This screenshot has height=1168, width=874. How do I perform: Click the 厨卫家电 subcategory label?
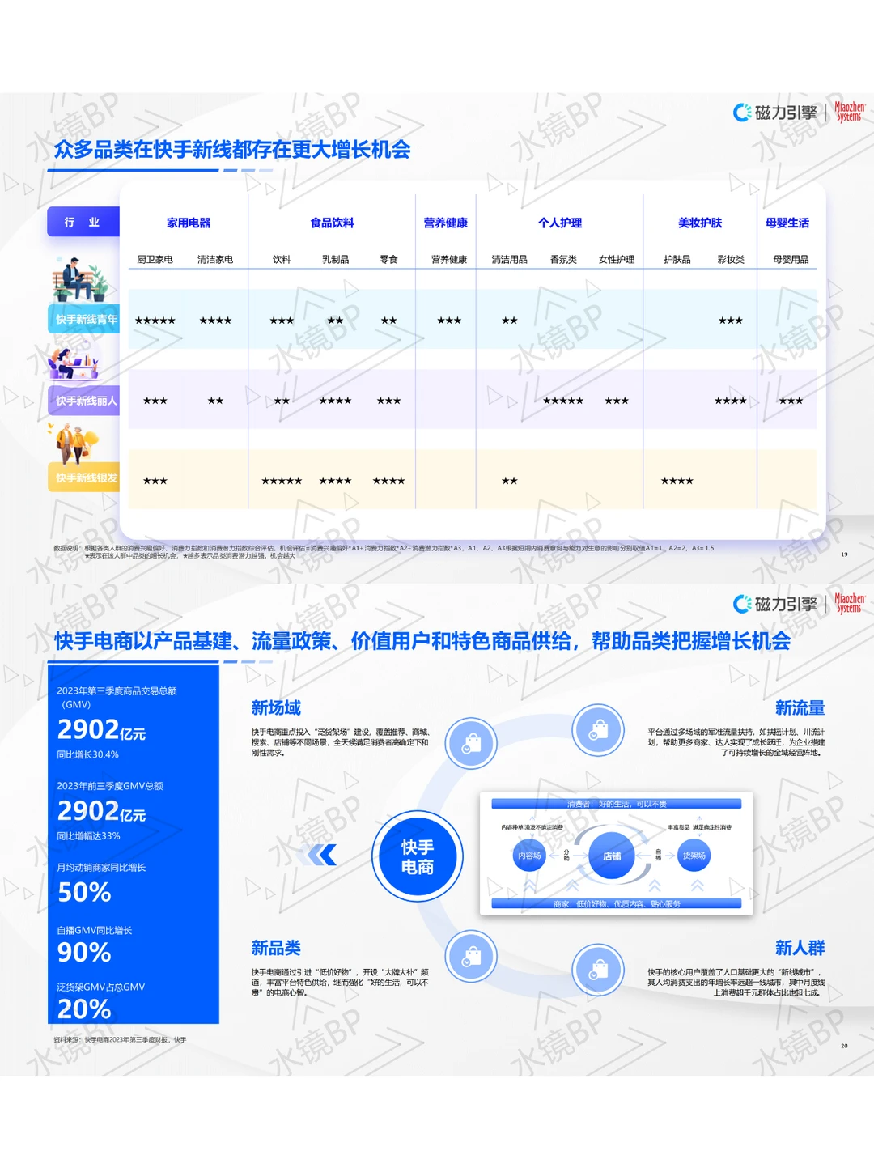[155, 260]
